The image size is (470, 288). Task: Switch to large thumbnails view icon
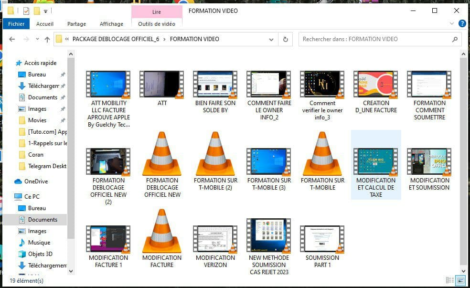[460, 280]
